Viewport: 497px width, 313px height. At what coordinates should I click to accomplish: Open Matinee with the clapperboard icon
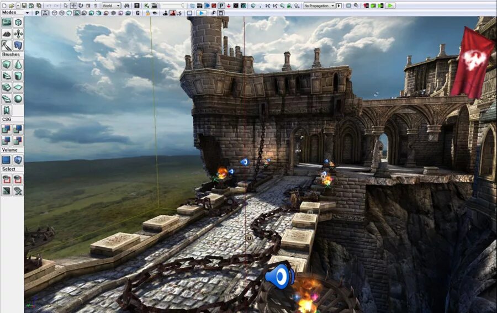click(154, 6)
